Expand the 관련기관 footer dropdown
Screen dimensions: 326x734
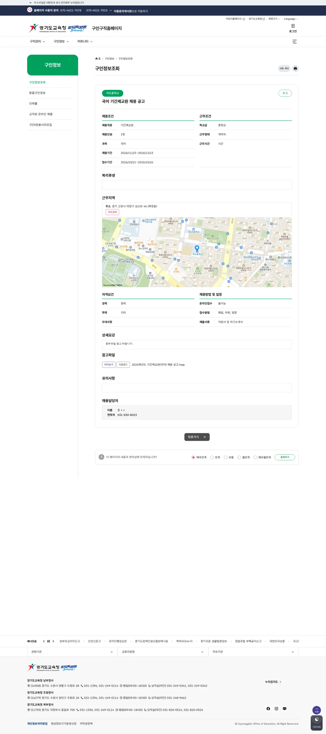(72, 652)
